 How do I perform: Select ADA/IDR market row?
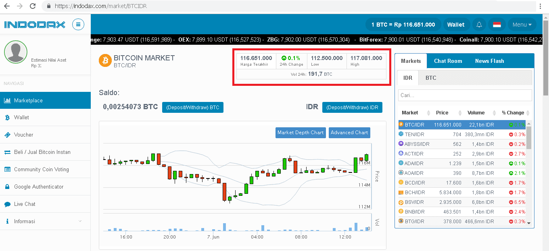(x=462, y=163)
